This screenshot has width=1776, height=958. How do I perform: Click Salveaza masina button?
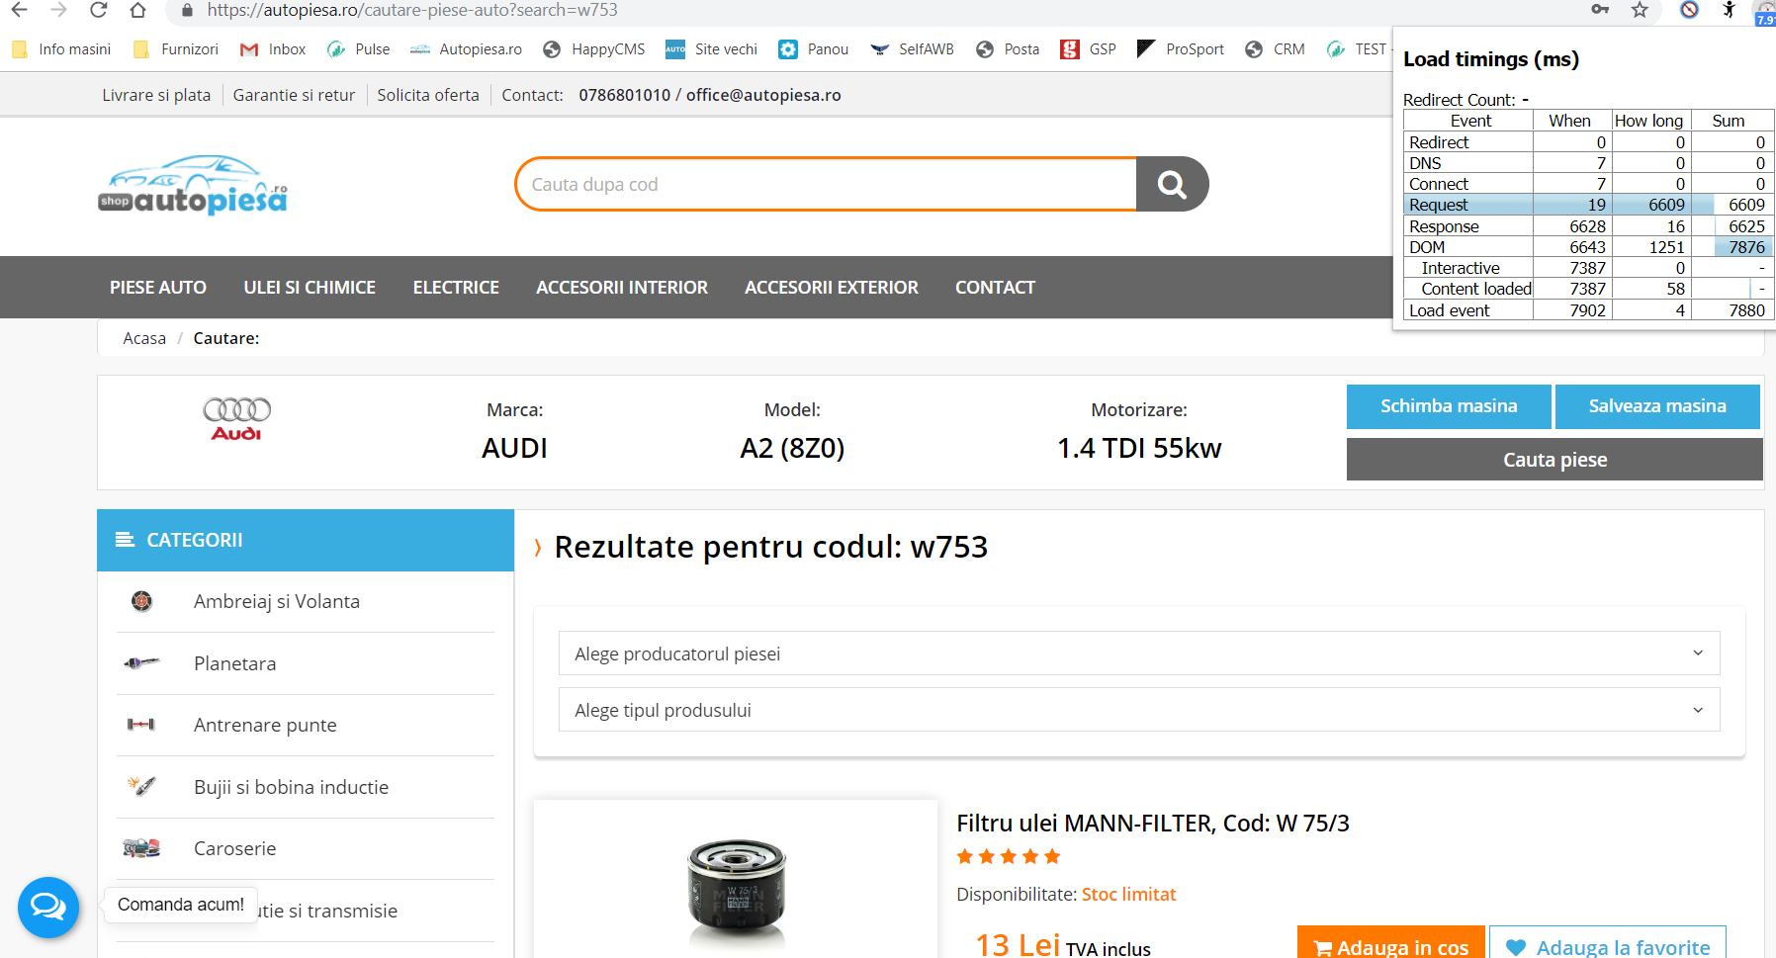pos(1657,406)
